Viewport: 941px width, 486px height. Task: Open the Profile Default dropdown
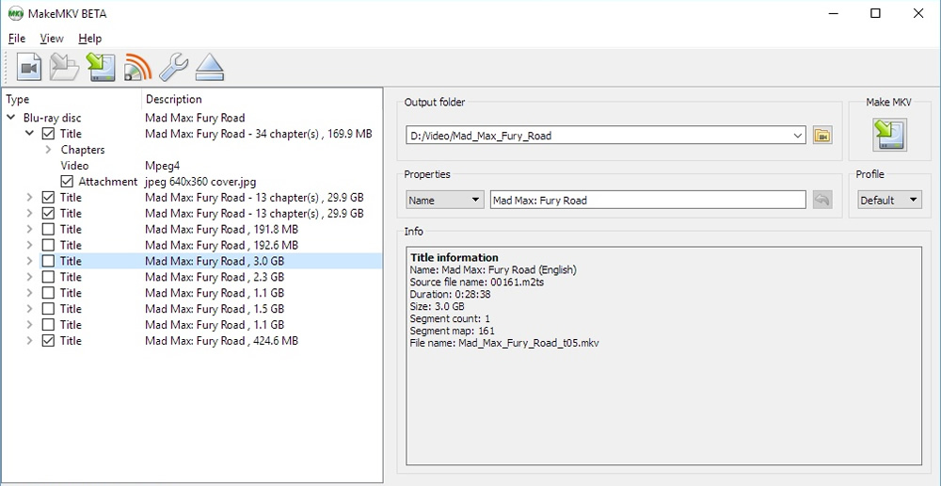point(889,200)
